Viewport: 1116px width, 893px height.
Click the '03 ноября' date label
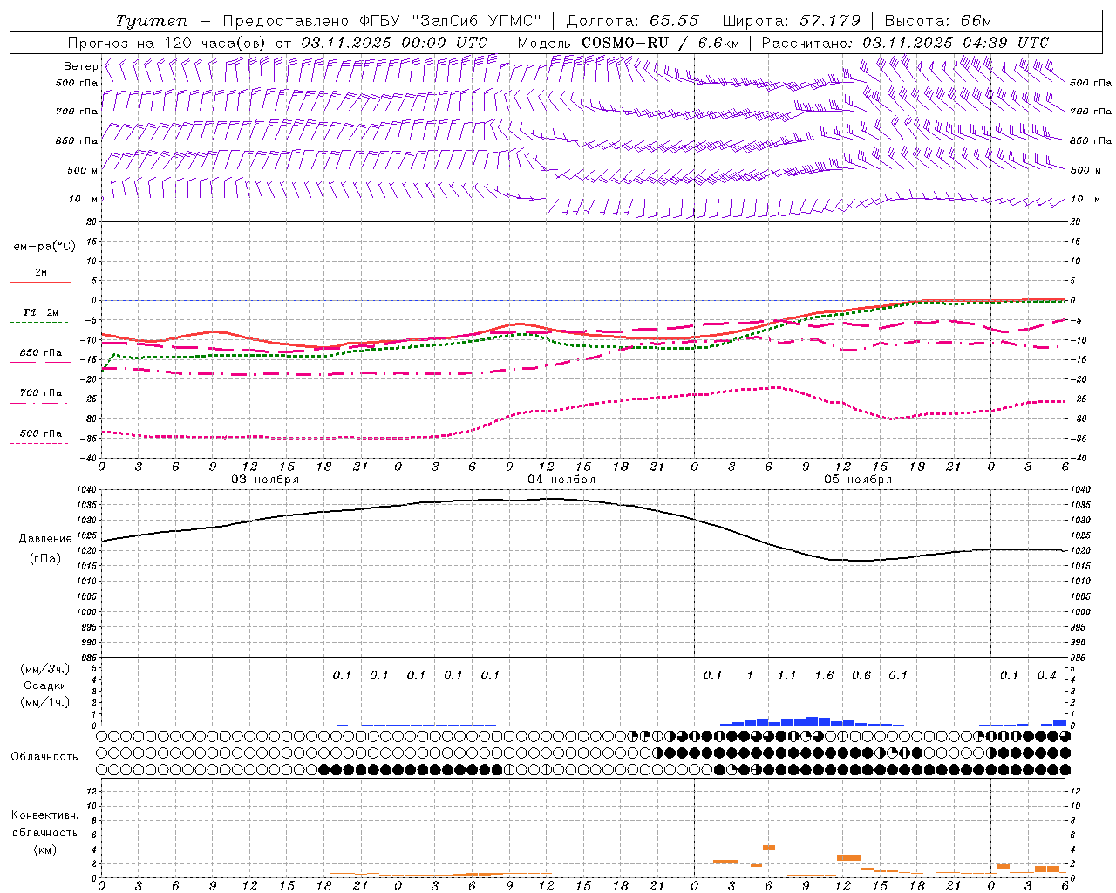(265, 480)
